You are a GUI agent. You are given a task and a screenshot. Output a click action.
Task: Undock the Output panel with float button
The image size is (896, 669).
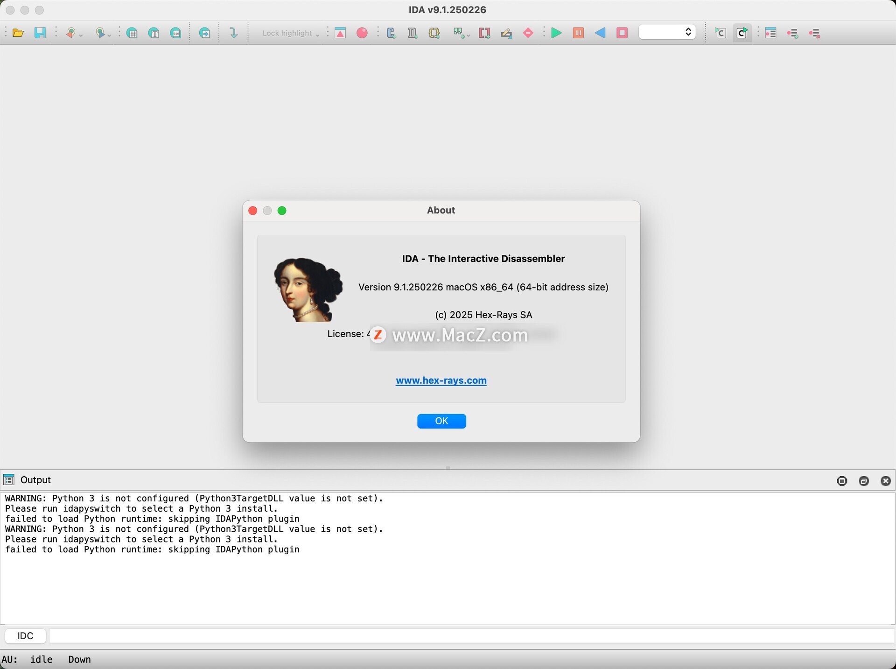click(x=864, y=481)
